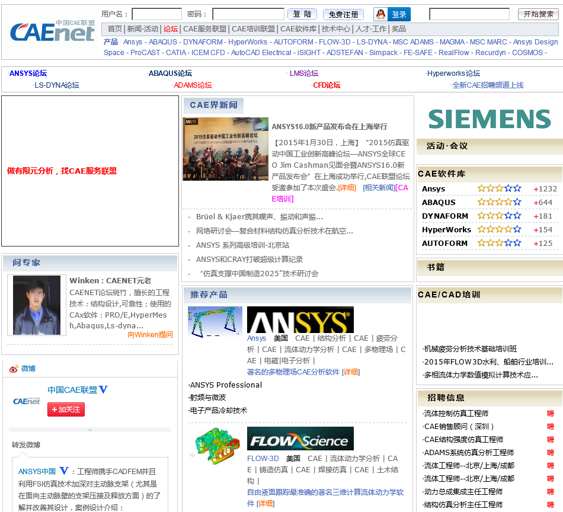Screen dimensions: 563x512
Task: Click the QQ penguin login icon
Action: click(380, 14)
